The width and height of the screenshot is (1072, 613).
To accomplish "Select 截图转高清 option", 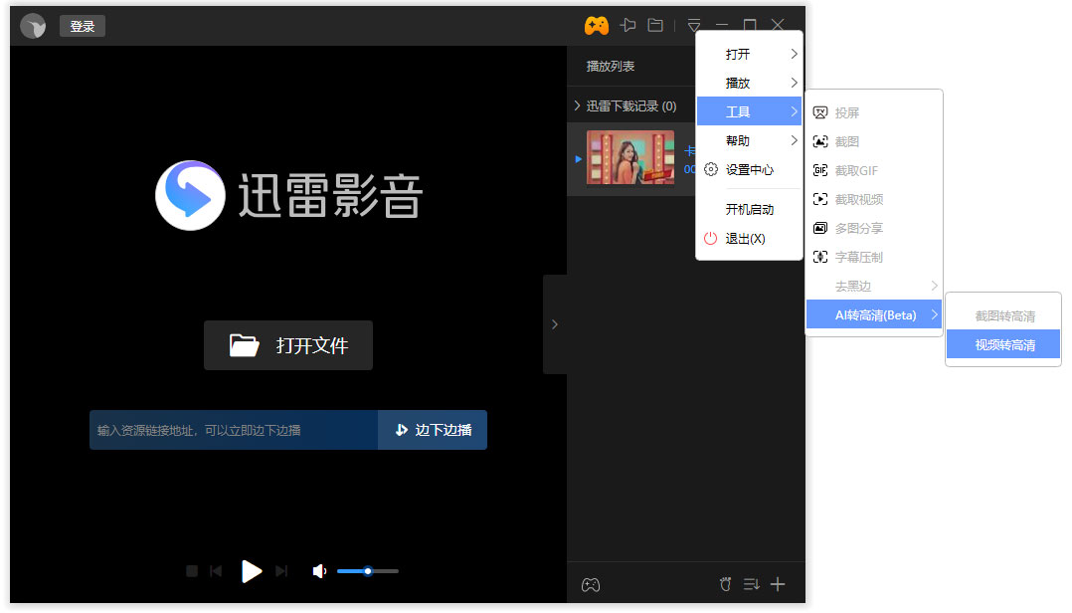I will point(1003,316).
